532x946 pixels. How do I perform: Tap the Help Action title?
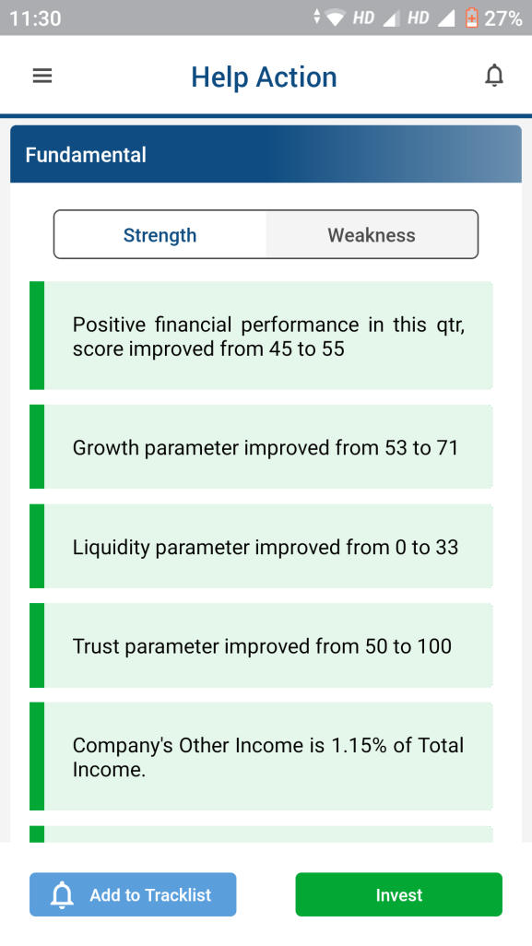[264, 77]
